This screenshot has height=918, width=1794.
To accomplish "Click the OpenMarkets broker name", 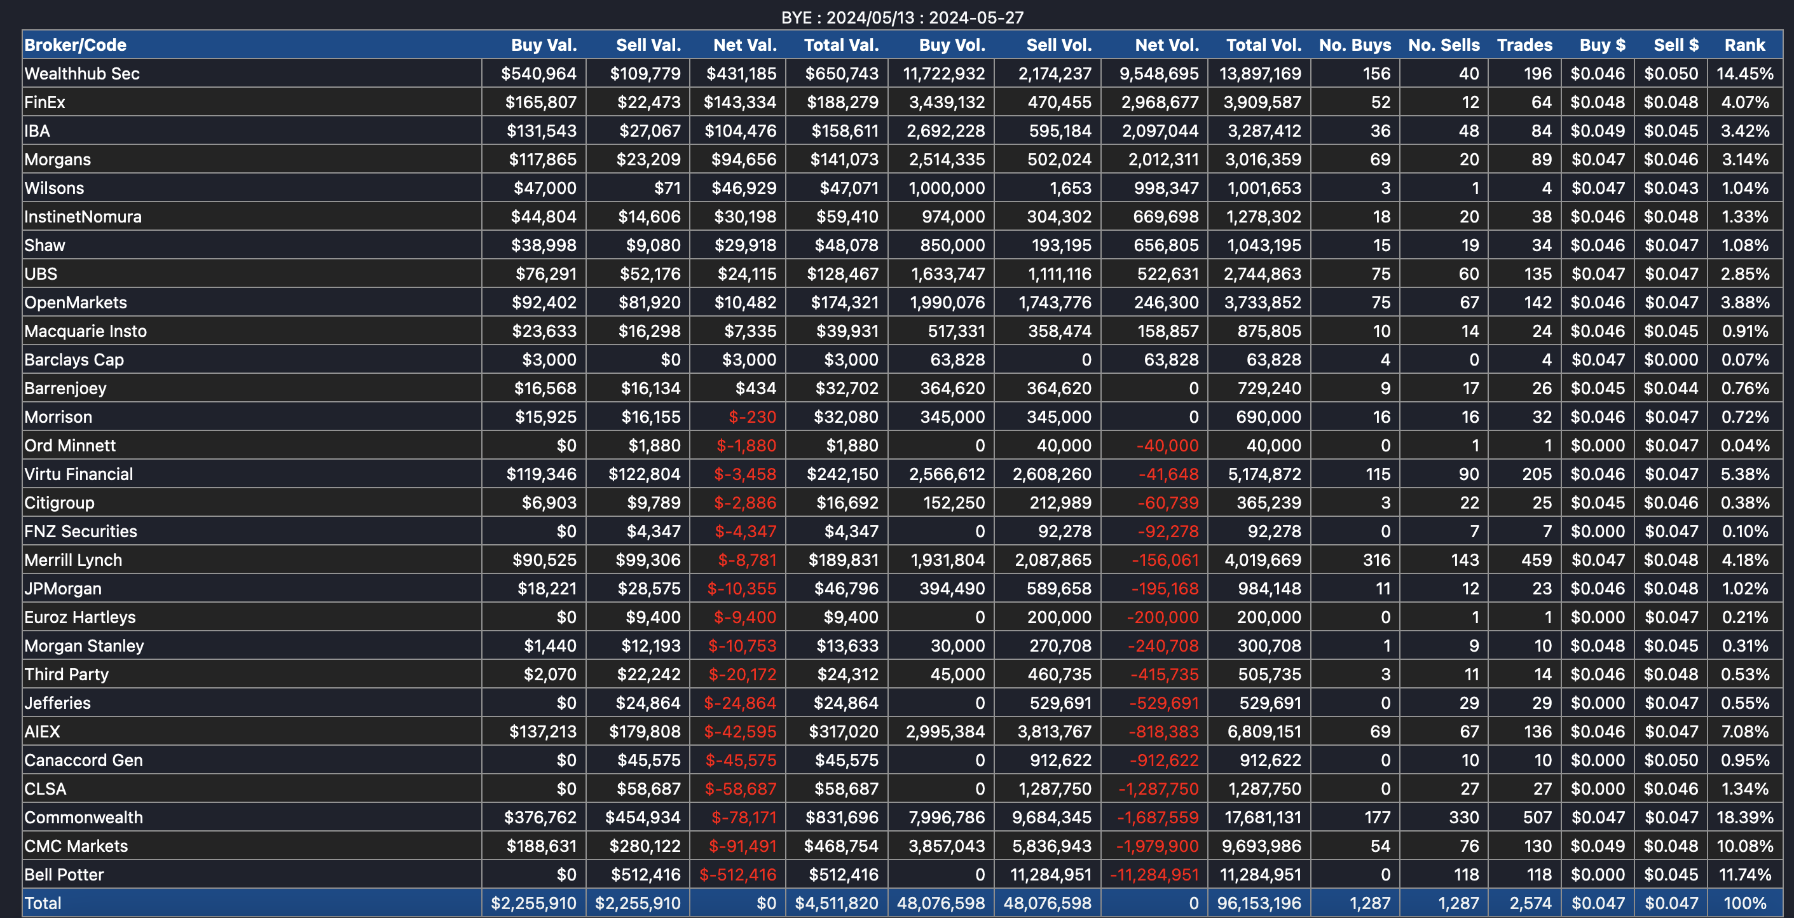I will (75, 302).
